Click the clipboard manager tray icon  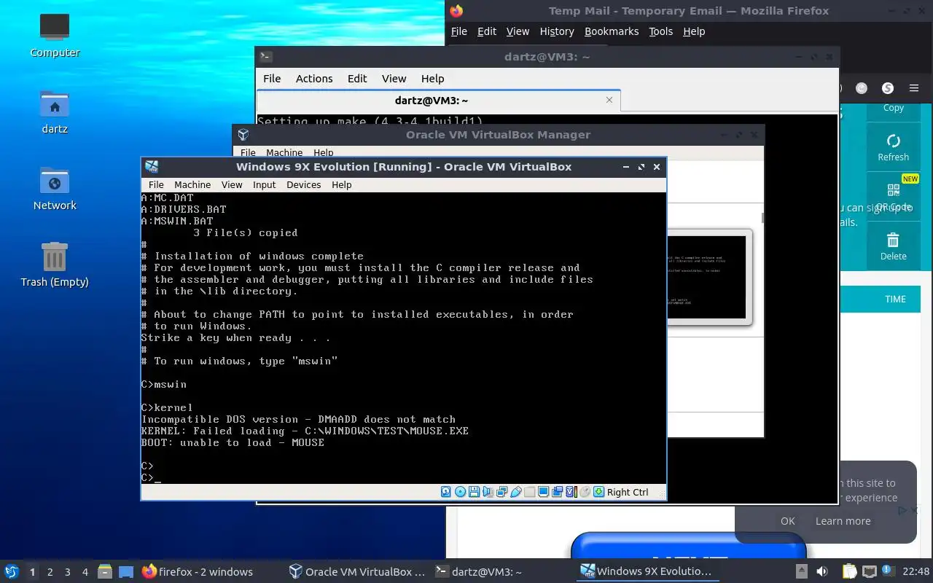click(850, 571)
